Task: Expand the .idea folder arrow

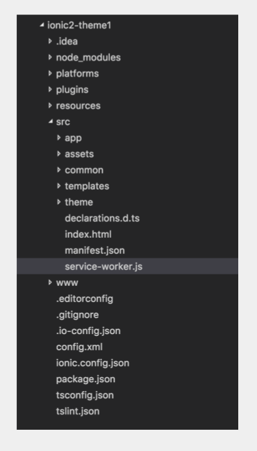Action: coord(50,41)
